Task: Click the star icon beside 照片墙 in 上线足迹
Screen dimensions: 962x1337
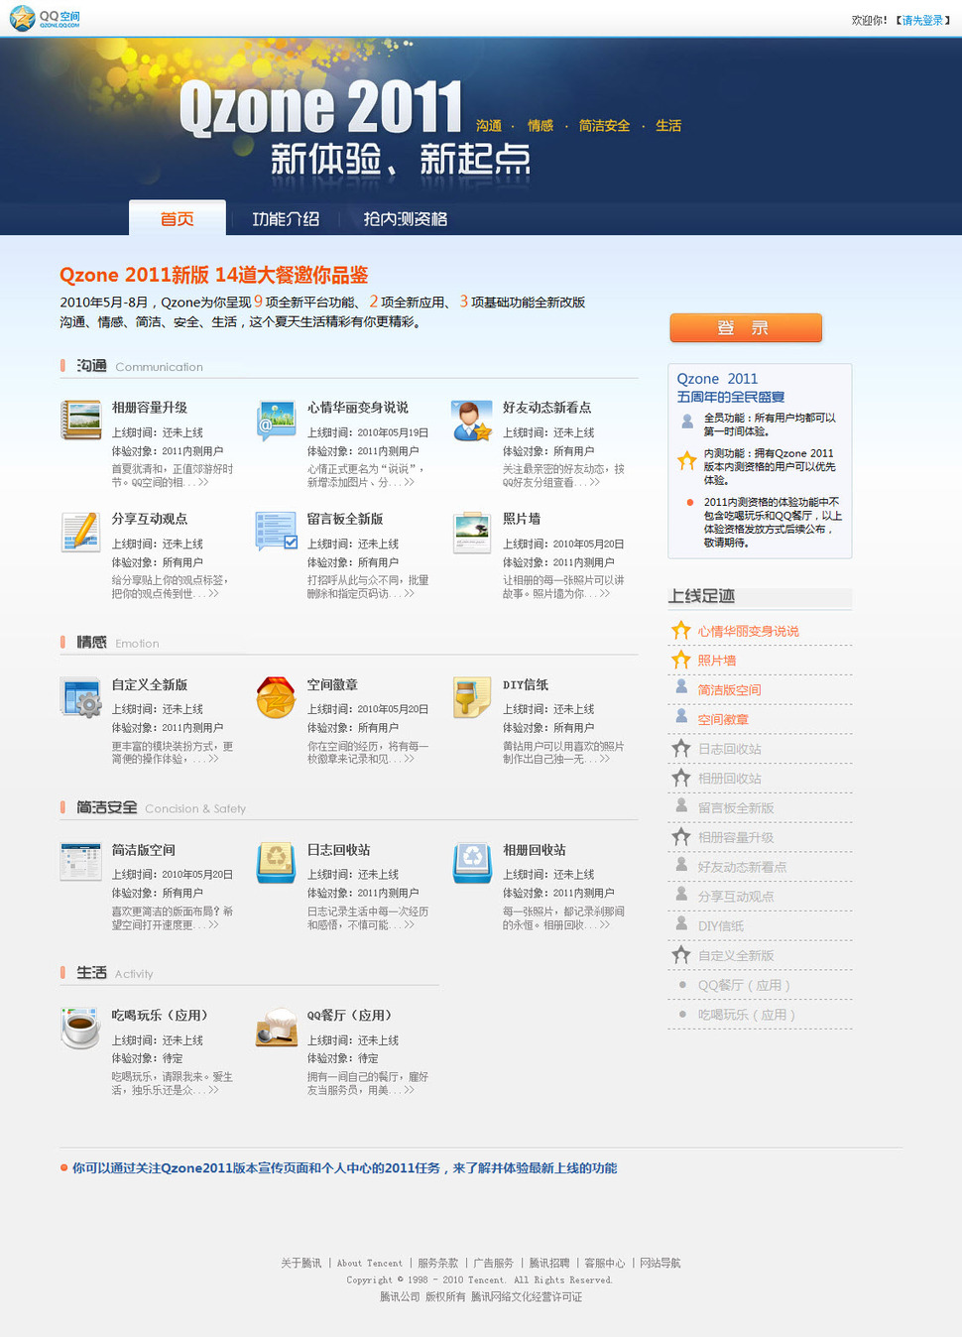Action: [681, 660]
